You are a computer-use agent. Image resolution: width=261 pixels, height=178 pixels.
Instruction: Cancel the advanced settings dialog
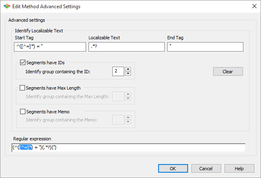coord(206,169)
